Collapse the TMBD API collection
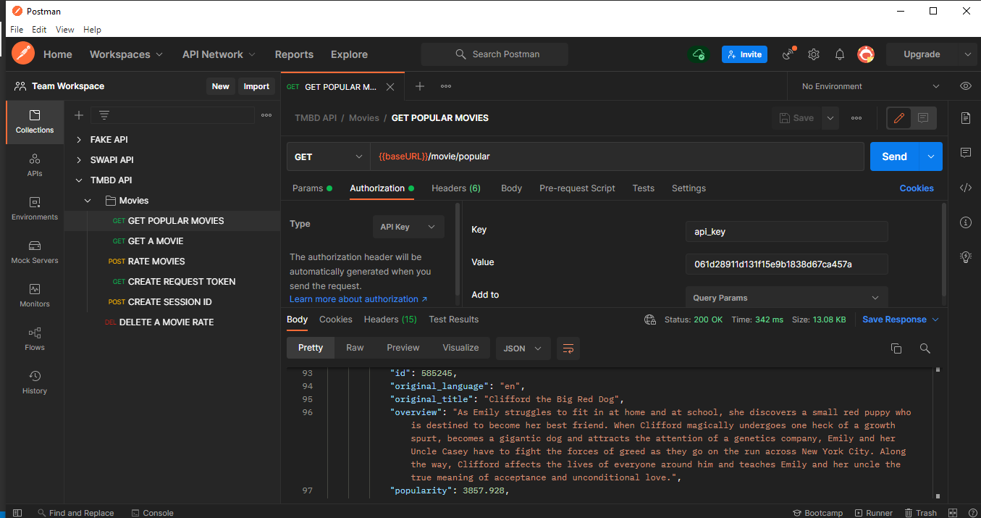The height and width of the screenshot is (518, 981). click(x=80, y=180)
